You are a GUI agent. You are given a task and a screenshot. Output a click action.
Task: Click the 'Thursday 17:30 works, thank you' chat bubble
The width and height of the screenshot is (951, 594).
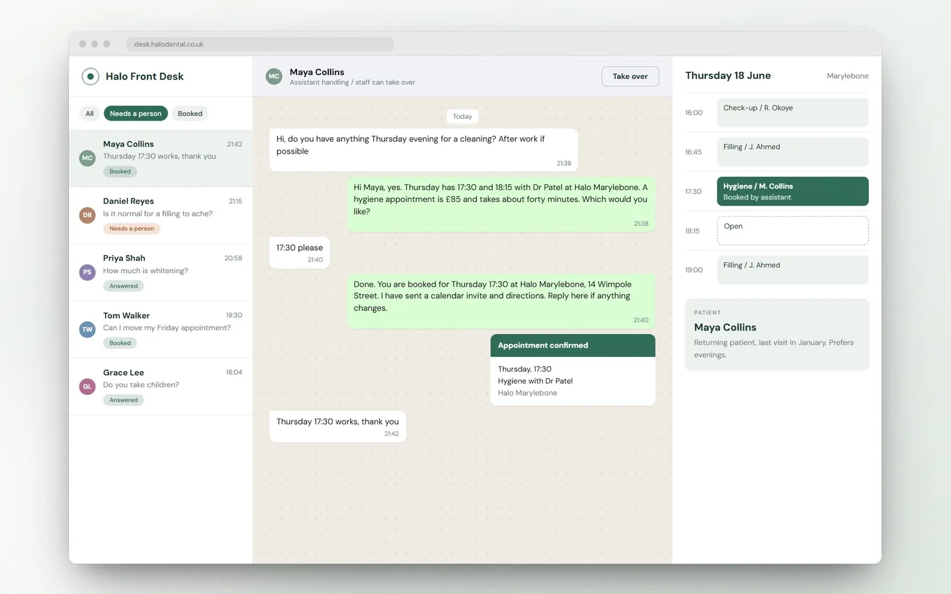338,426
